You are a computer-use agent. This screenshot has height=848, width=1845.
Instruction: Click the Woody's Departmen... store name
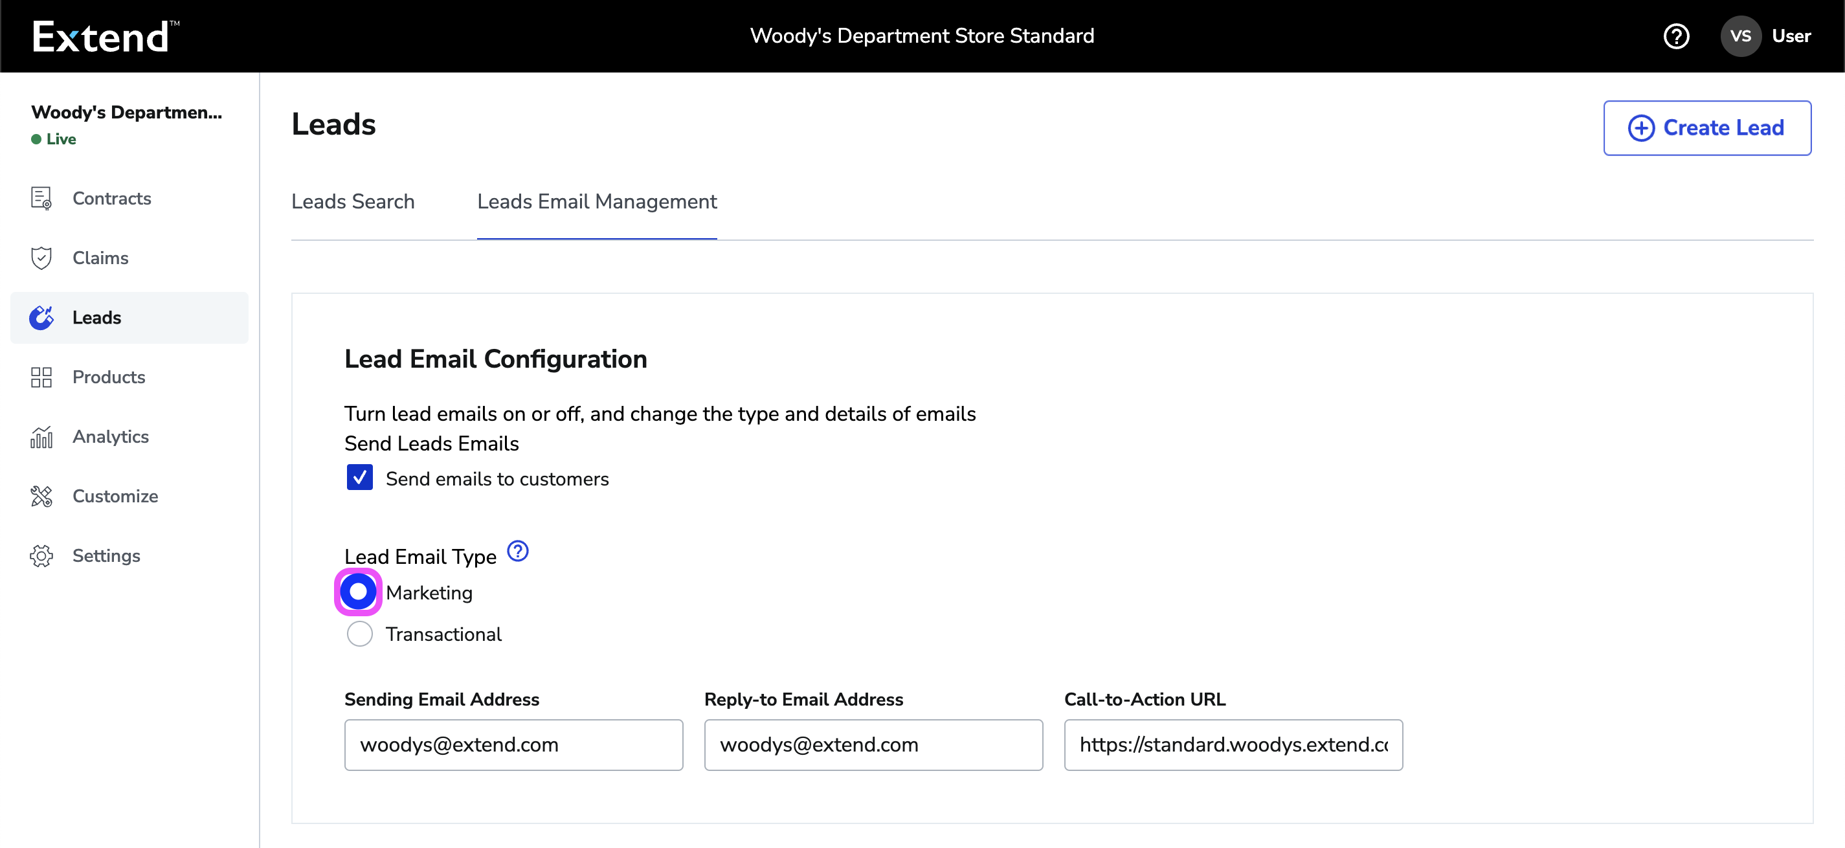pos(127,113)
